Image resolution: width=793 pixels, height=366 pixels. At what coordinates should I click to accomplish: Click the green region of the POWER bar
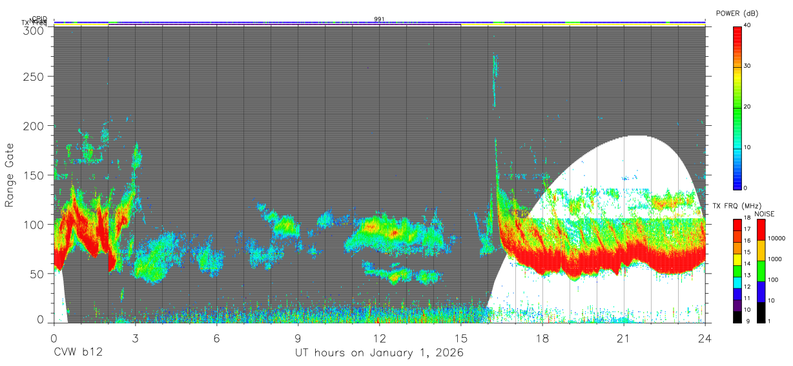tap(737, 119)
